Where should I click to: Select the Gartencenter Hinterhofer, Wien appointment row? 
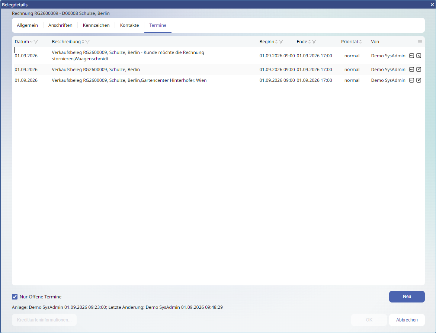[218, 80]
